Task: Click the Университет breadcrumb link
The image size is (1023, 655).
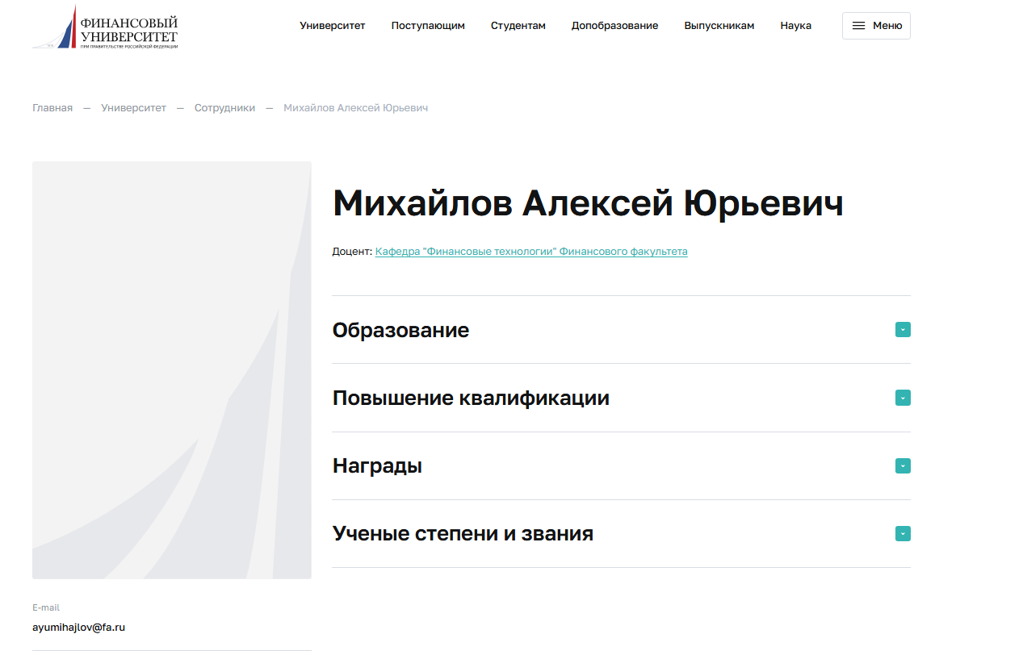Action: pyautogui.click(x=133, y=108)
